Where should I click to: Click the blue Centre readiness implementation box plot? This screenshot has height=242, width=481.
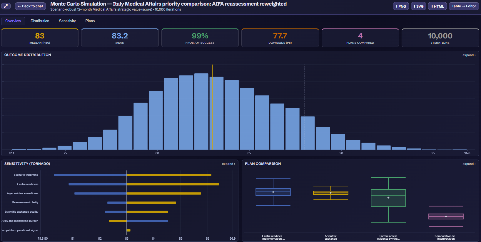click(x=273, y=192)
